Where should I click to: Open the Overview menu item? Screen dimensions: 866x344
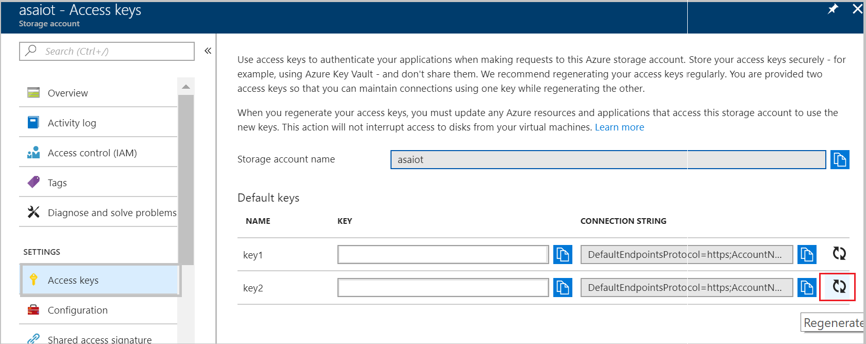pos(67,93)
